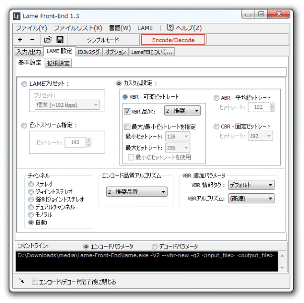Open the ファイルリスト(X) menu
This screenshot has width=304, height=303.
click(x=78, y=28)
